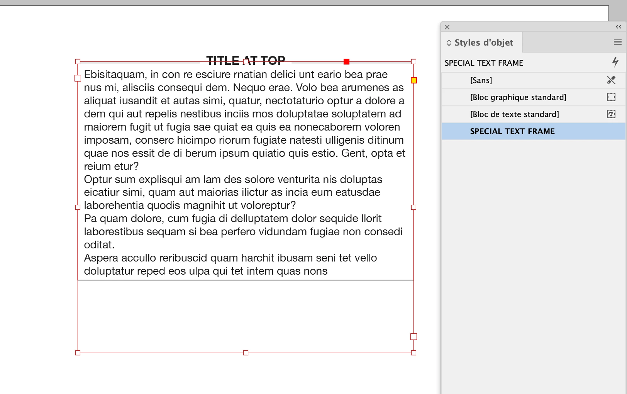
Task: Click text frame icon next to Bloc de texte standard
Action: point(611,114)
